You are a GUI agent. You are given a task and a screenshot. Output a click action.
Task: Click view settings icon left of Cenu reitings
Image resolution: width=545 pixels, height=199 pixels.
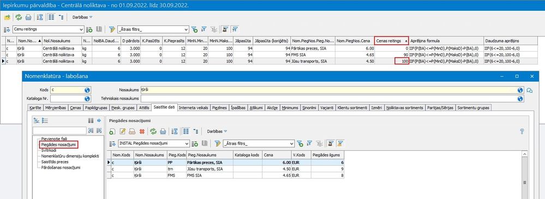tap(7, 29)
